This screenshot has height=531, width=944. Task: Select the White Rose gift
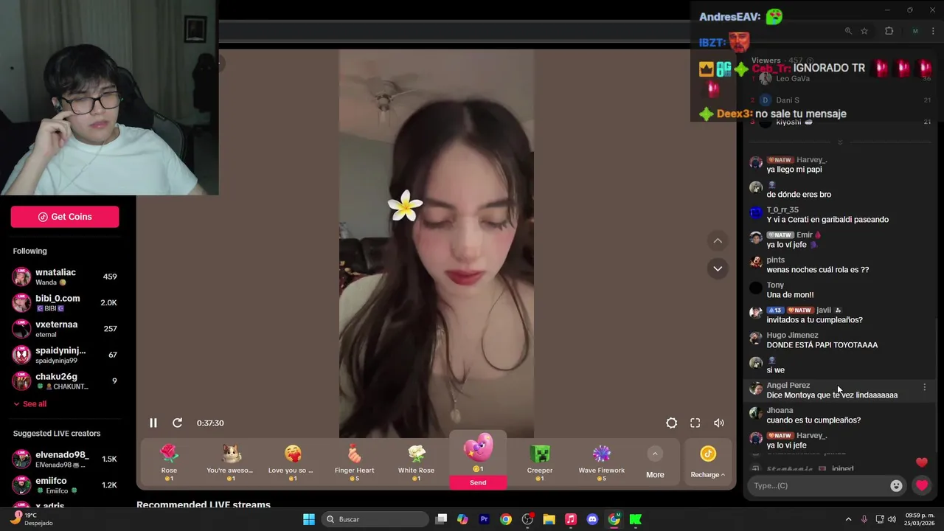416,462
